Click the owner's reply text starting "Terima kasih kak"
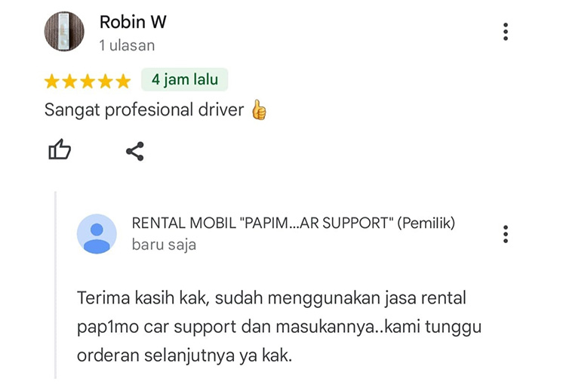The image size is (563, 388). [x=279, y=327]
